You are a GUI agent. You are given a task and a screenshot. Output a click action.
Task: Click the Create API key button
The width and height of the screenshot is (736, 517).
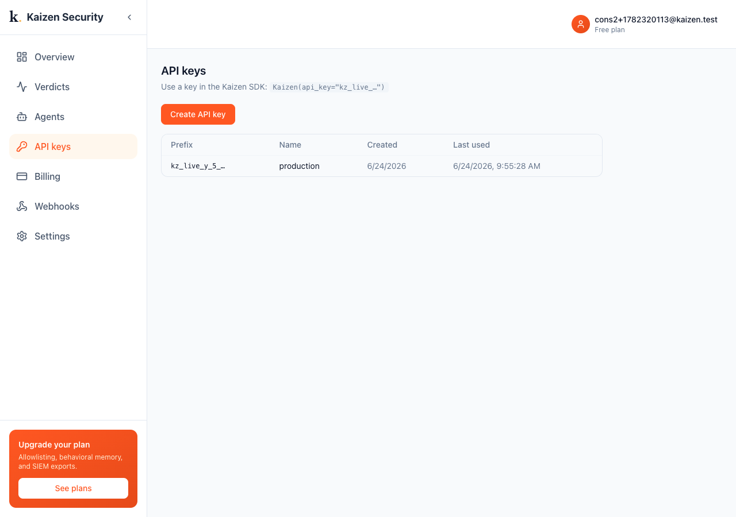pos(198,114)
